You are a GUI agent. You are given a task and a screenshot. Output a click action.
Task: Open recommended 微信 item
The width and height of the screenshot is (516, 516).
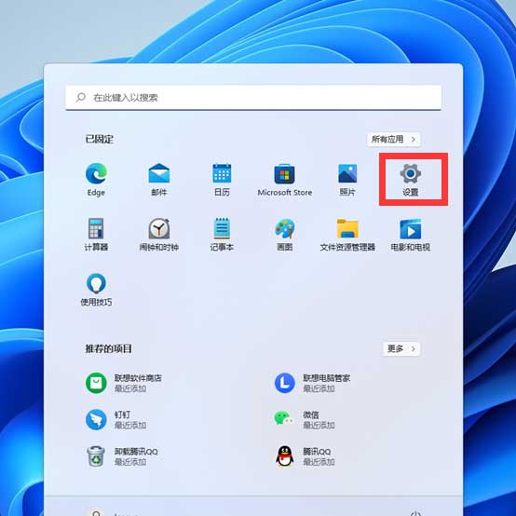tap(305, 419)
